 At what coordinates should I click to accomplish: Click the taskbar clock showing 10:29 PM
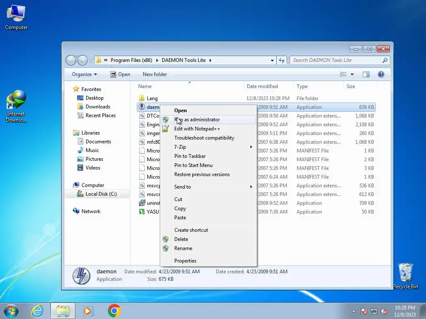(x=405, y=311)
